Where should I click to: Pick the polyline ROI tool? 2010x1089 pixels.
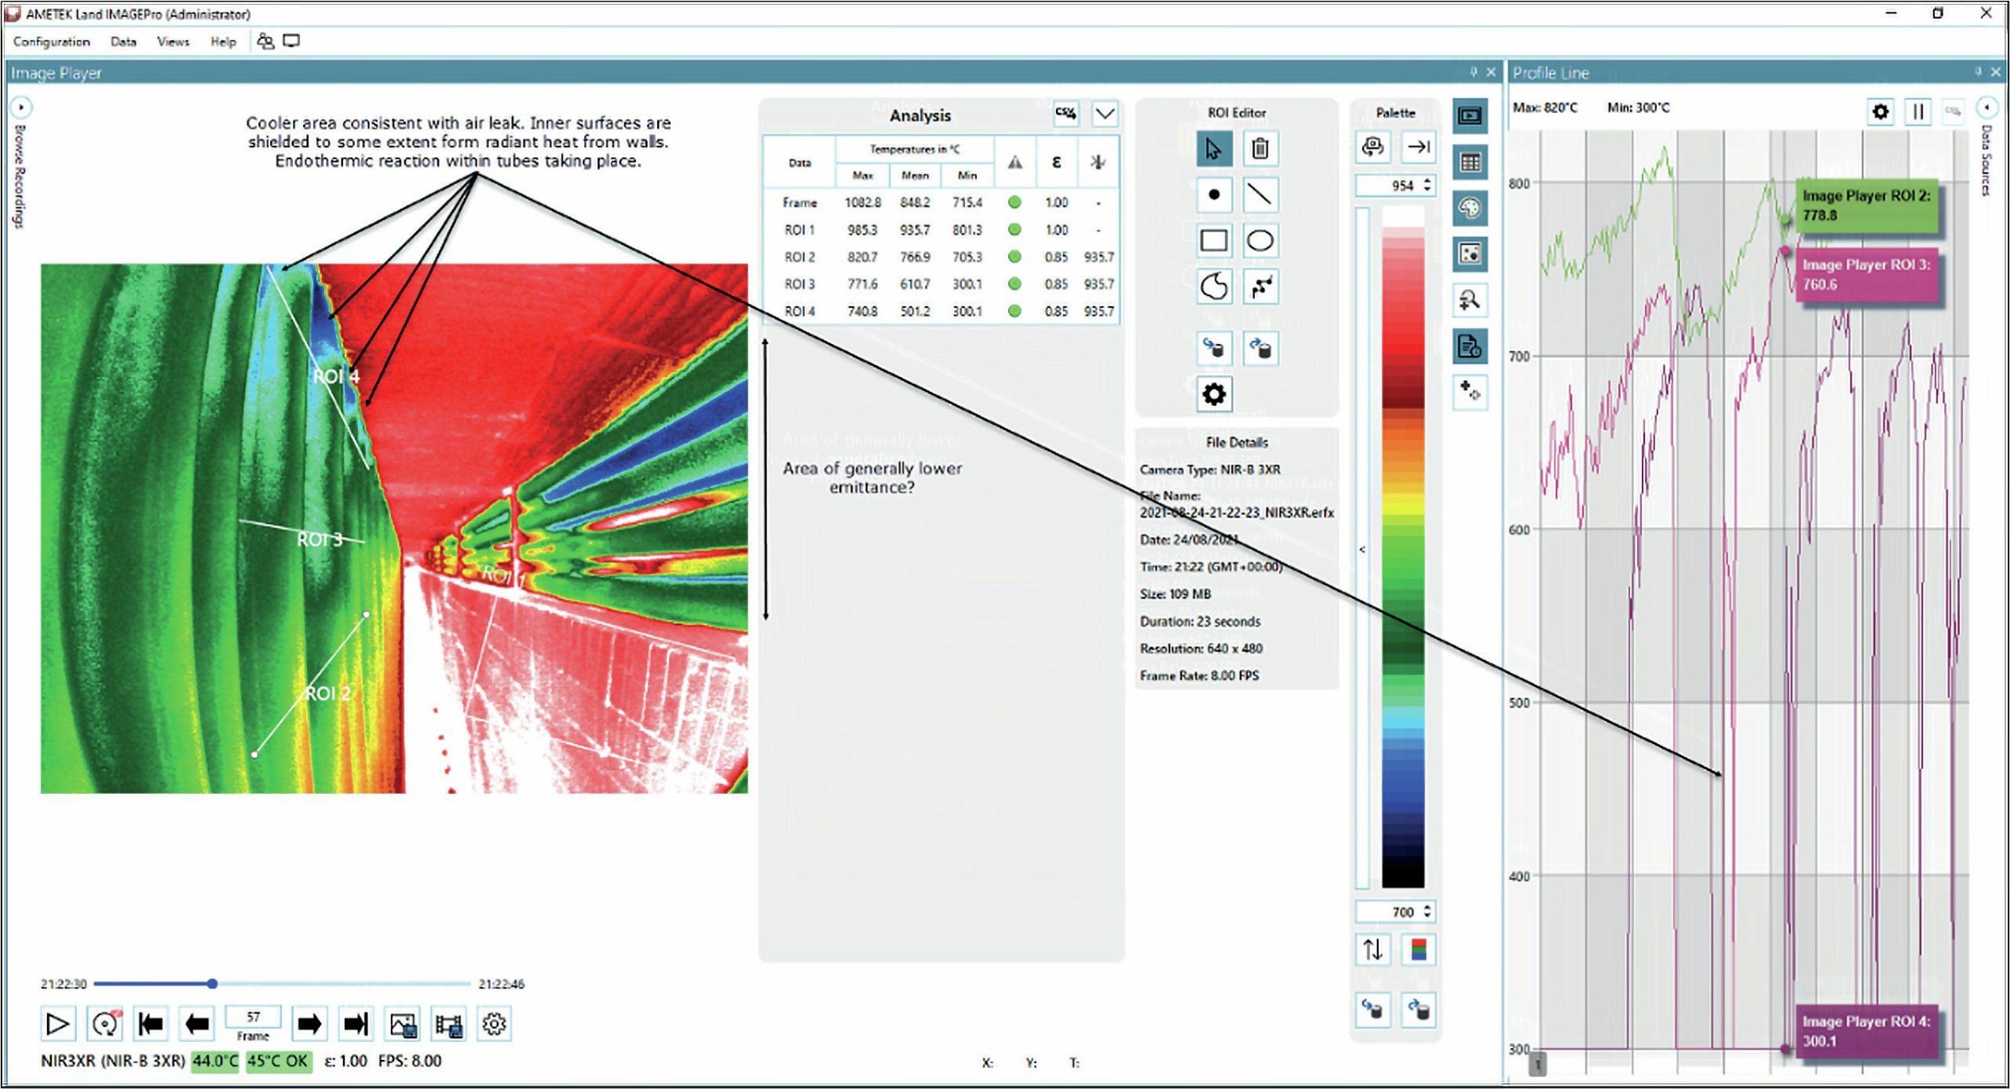point(1260,287)
